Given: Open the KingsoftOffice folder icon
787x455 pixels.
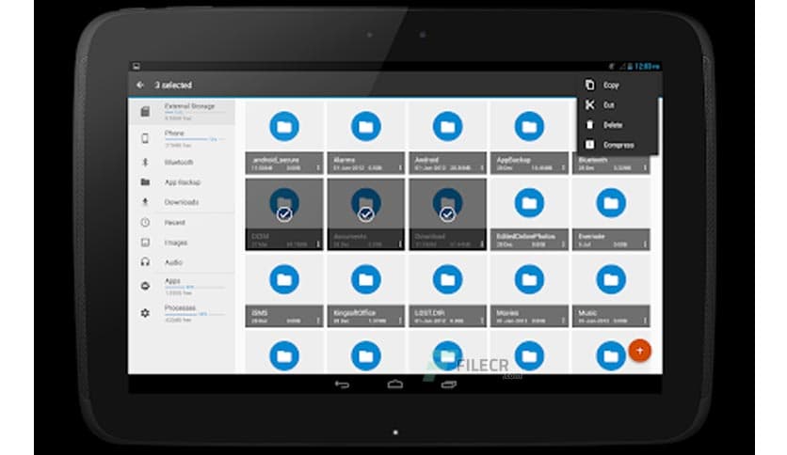Looking at the screenshot, I should [366, 279].
